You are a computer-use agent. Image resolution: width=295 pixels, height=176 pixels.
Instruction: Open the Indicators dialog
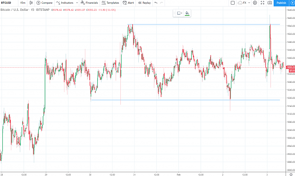(65, 3)
